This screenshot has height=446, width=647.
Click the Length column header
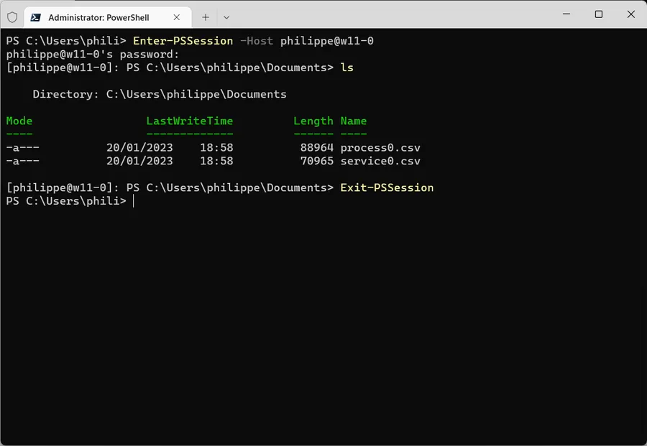(x=313, y=121)
